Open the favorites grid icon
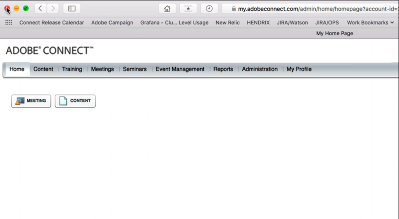The image size is (399, 219). pyautogui.click(x=9, y=23)
